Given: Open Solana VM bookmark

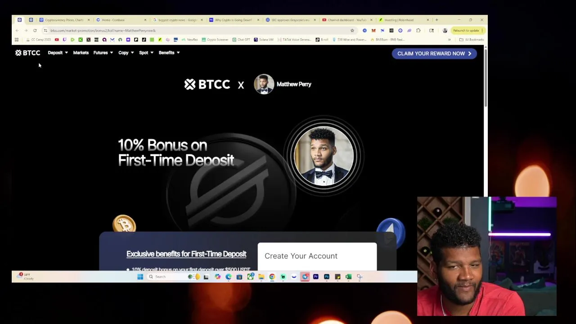Looking at the screenshot, I should [x=264, y=40].
